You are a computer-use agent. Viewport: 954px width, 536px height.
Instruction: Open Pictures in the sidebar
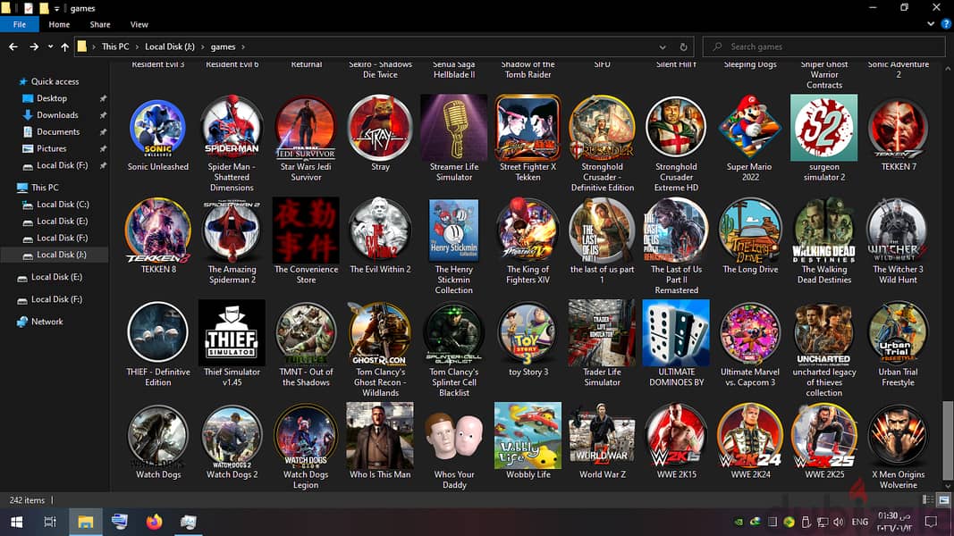point(51,148)
